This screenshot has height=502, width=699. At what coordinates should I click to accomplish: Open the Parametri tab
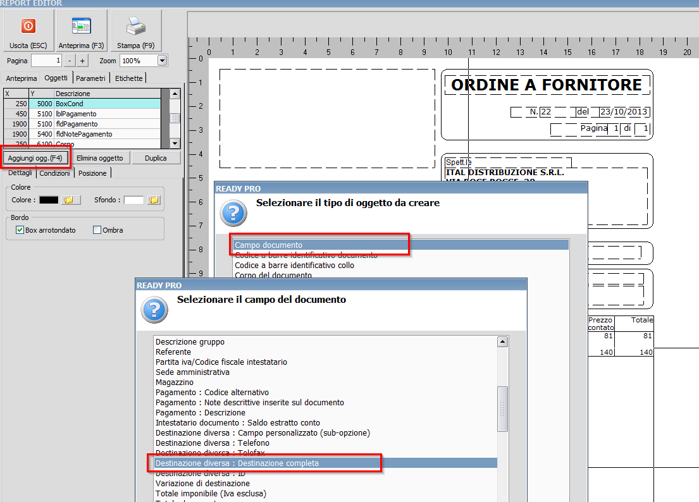click(x=90, y=78)
